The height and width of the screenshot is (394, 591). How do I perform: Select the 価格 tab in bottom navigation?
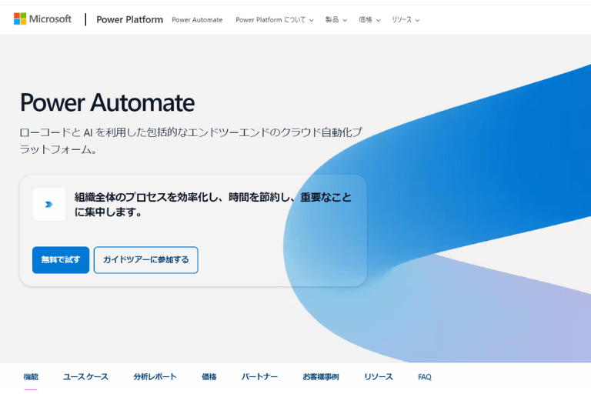click(x=209, y=376)
